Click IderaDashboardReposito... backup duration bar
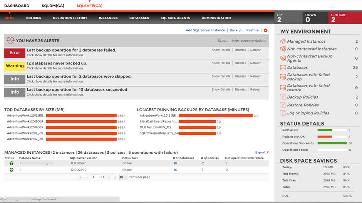 197,121
